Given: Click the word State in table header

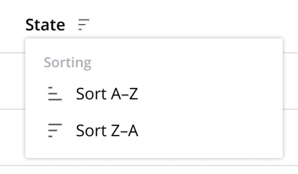Looking at the screenshot, I should point(45,25).
